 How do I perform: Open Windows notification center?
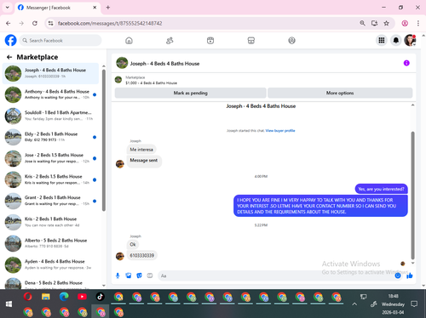point(414,304)
